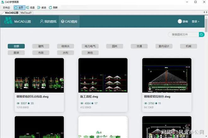This screenshot has width=208, height=138.
Task: Open 我的图纸 section
Action: (x=48, y=21)
